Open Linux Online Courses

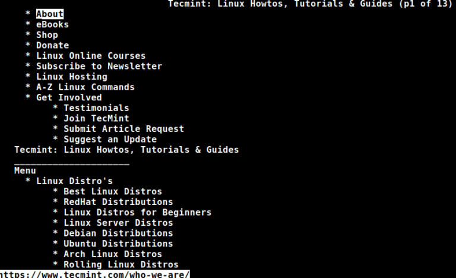pos(91,56)
